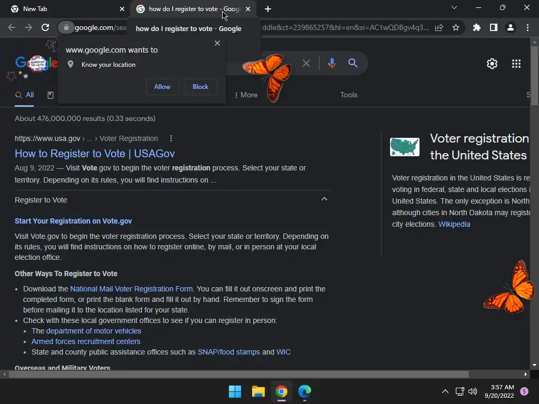
Task: Open a new tab with the plus icon
Action: [268, 9]
